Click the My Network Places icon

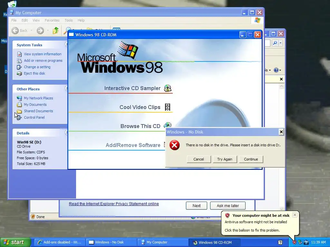click(19, 98)
